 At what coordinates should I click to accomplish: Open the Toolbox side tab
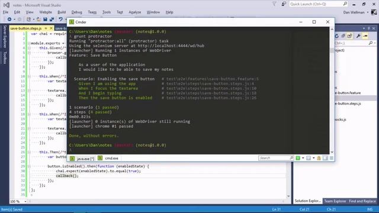point(5,57)
